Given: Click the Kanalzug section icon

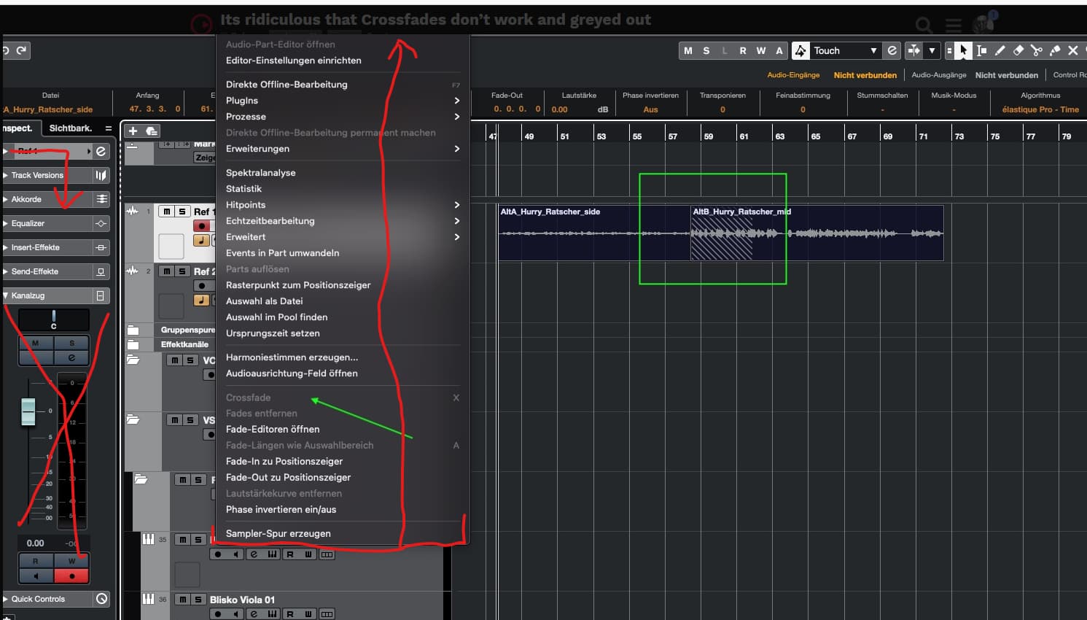Looking at the screenshot, I should click(101, 295).
